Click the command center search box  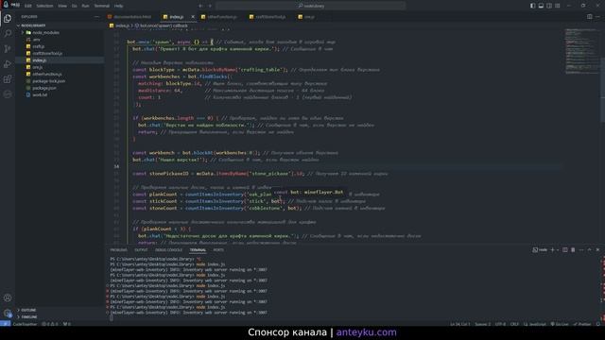click(311, 6)
